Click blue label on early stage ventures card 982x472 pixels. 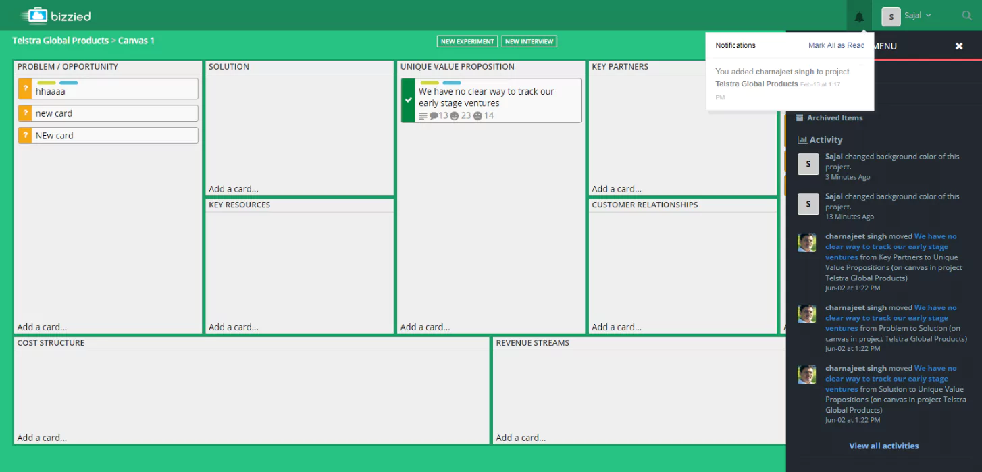coord(452,83)
